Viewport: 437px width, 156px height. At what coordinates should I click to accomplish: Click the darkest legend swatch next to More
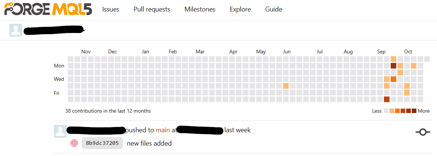pyautogui.click(x=414, y=111)
